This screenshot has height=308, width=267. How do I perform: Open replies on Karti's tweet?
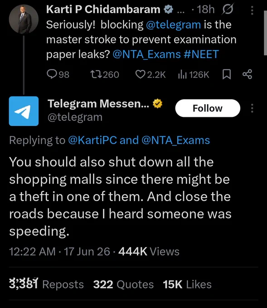(x=58, y=75)
